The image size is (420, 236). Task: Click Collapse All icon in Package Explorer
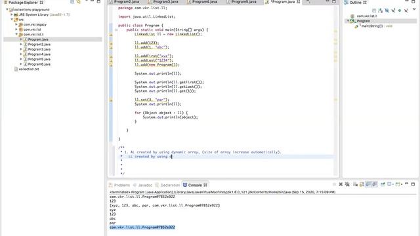point(72,2)
